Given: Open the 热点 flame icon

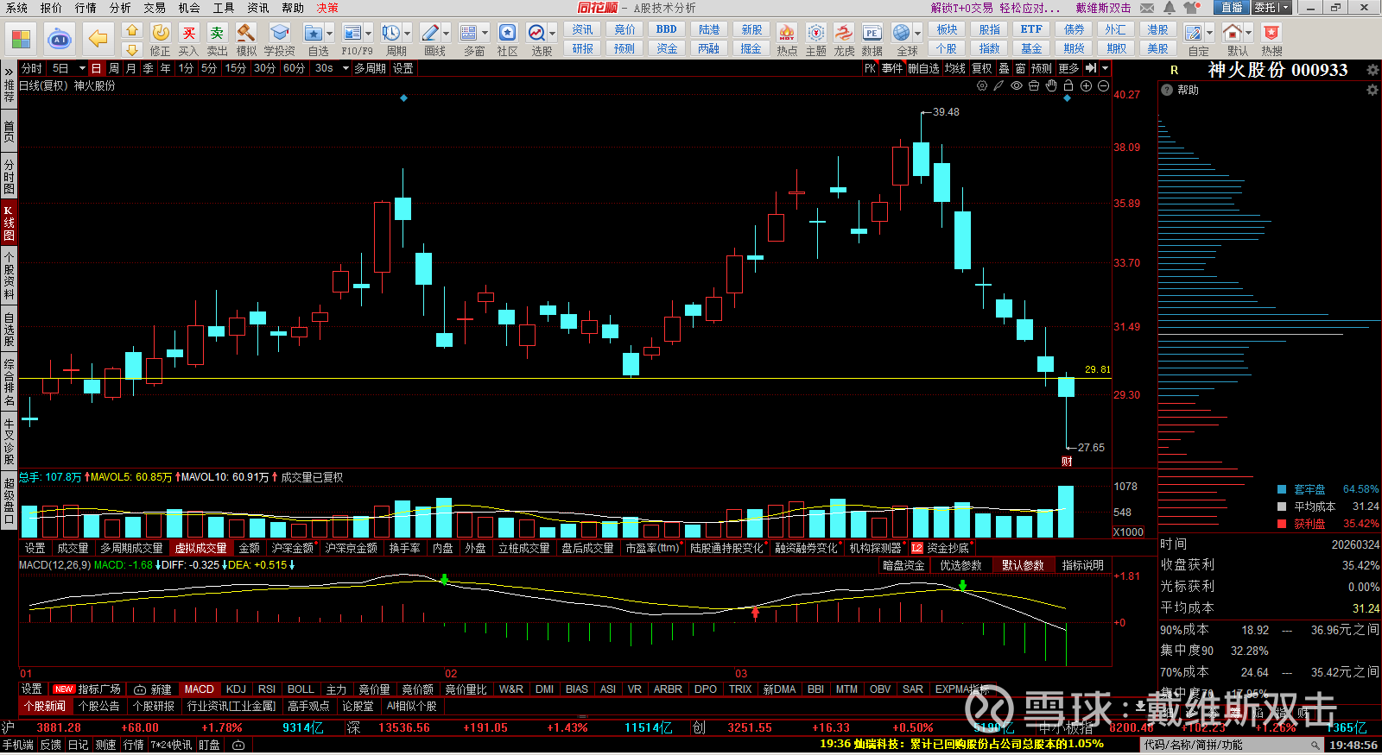Looking at the screenshot, I should pyautogui.click(x=787, y=40).
